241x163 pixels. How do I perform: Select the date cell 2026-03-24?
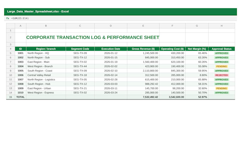111,93
